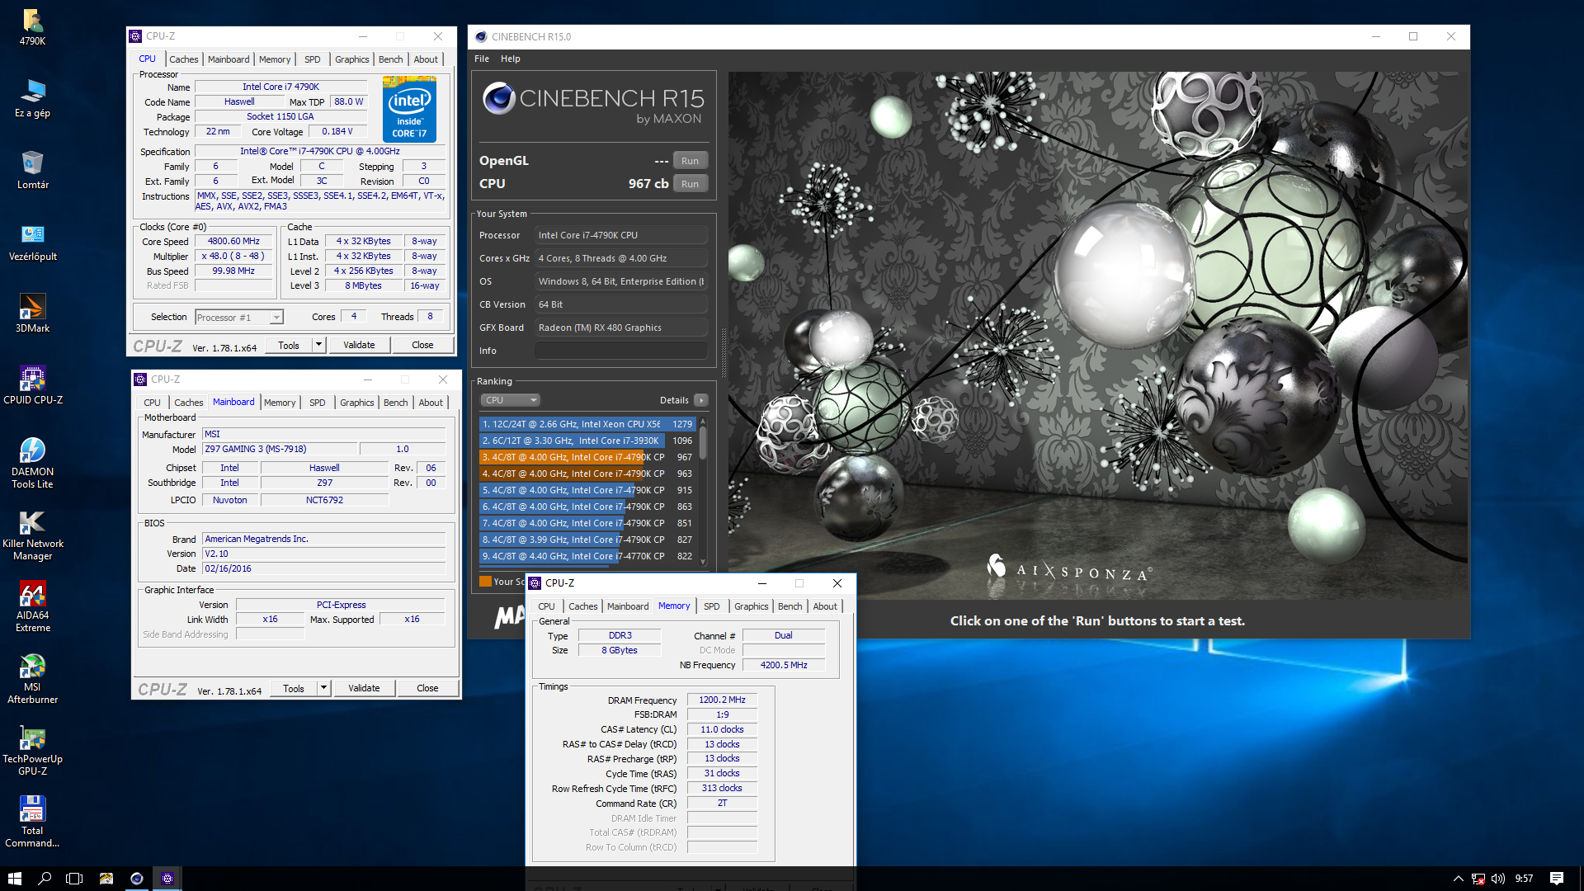Viewport: 1584px width, 891px height.
Task: Click Close button in top CPU-Z window
Action: point(422,345)
